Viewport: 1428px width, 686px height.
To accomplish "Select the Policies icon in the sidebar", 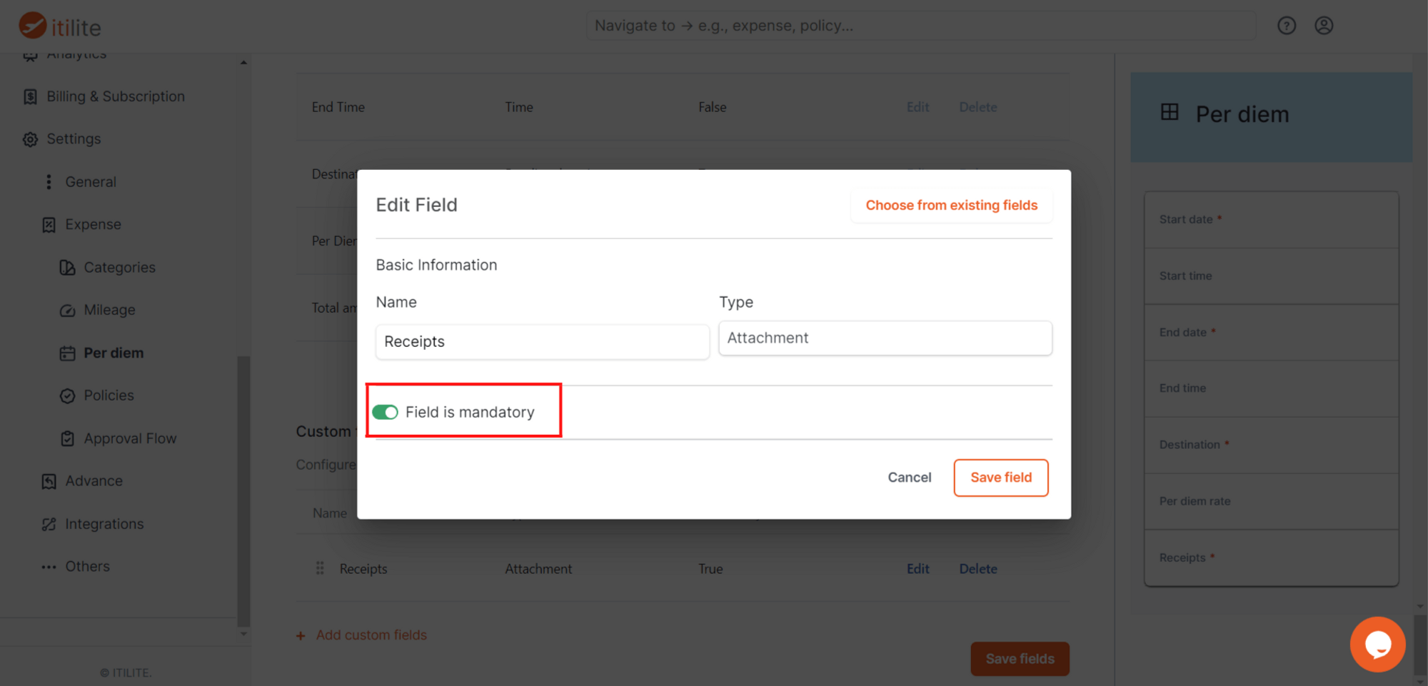I will 68,395.
